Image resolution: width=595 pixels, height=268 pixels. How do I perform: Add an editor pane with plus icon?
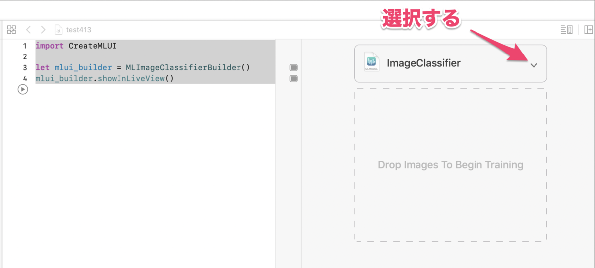[x=589, y=30]
